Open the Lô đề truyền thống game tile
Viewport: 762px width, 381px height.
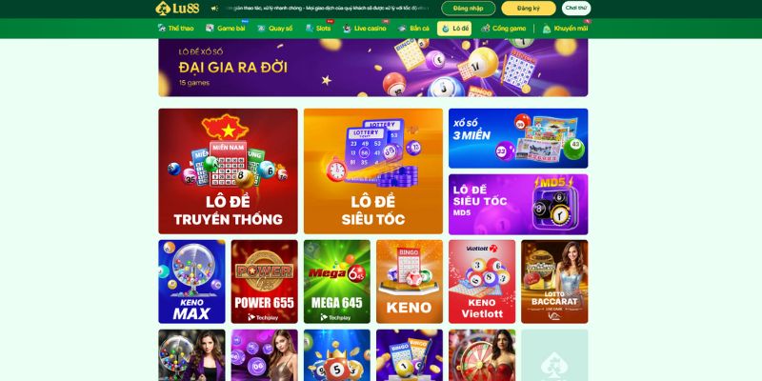[228, 171]
